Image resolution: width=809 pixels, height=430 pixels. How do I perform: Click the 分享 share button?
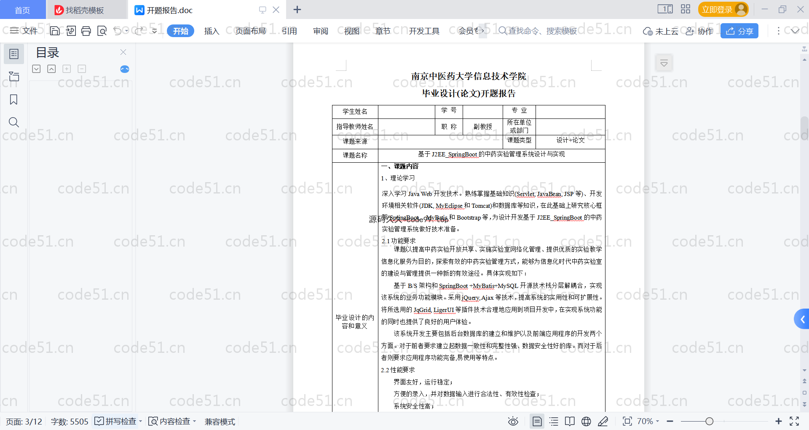(739, 31)
